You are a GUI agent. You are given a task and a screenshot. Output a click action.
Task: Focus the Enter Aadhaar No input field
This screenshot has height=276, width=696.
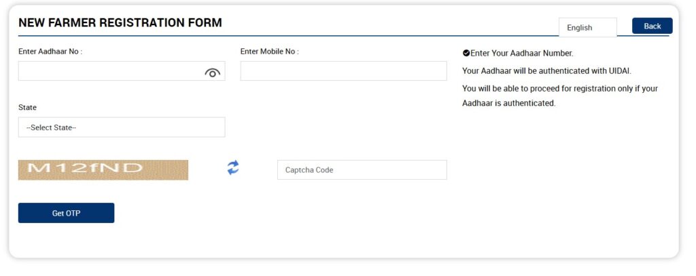click(x=109, y=71)
